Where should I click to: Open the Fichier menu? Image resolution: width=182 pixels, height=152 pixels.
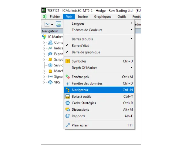(x=55, y=17)
